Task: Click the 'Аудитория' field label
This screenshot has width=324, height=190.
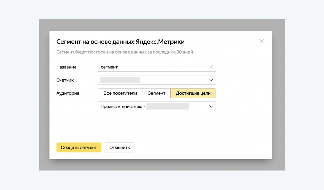Action: tap(68, 93)
